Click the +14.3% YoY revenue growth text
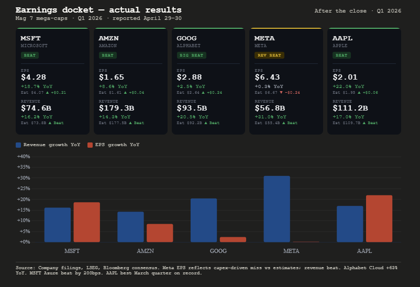 [x=115, y=117]
